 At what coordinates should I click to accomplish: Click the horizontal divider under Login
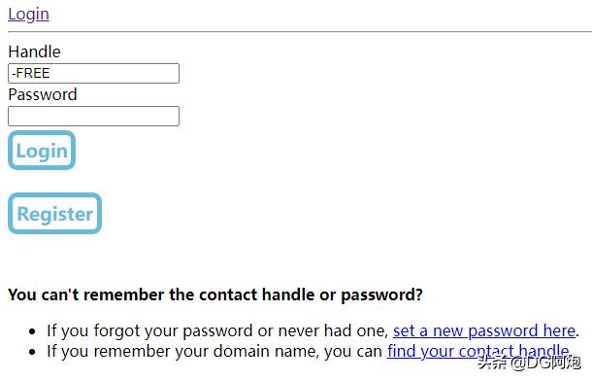(x=300, y=32)
